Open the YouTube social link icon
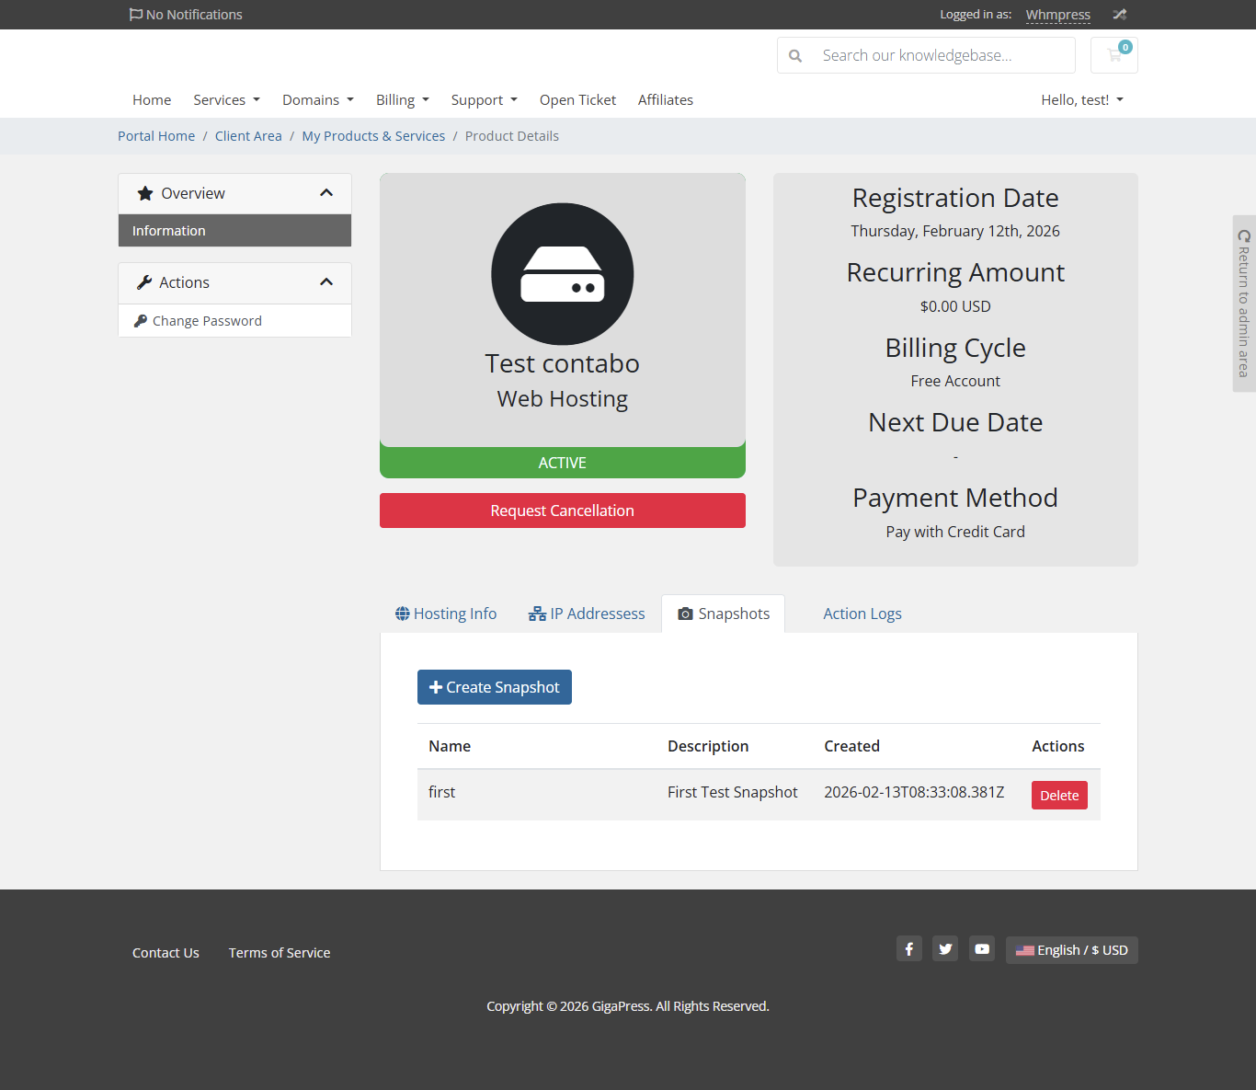This screenshot has height=1090, width=1256. 982,949
